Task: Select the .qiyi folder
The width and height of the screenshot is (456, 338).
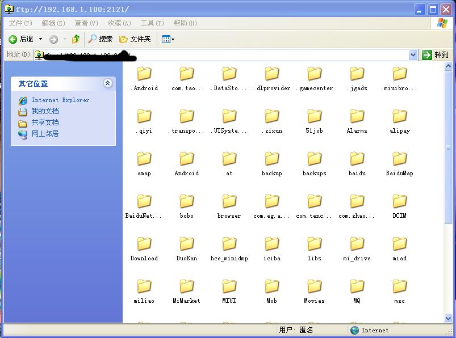Action: point(144,121)
